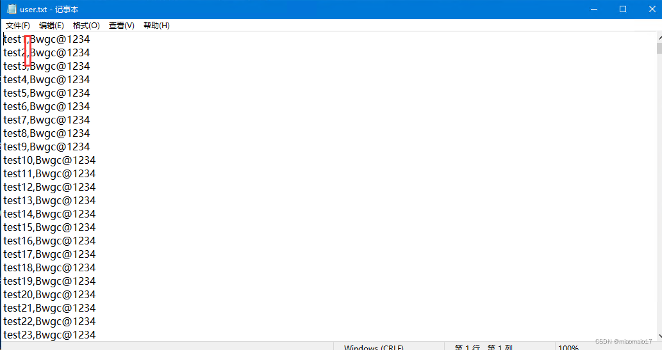The width and height of the screenshot is (662, 350).
Task: Place cursor in line test5,Bwgc@1234
Action: tap(46, 93)
